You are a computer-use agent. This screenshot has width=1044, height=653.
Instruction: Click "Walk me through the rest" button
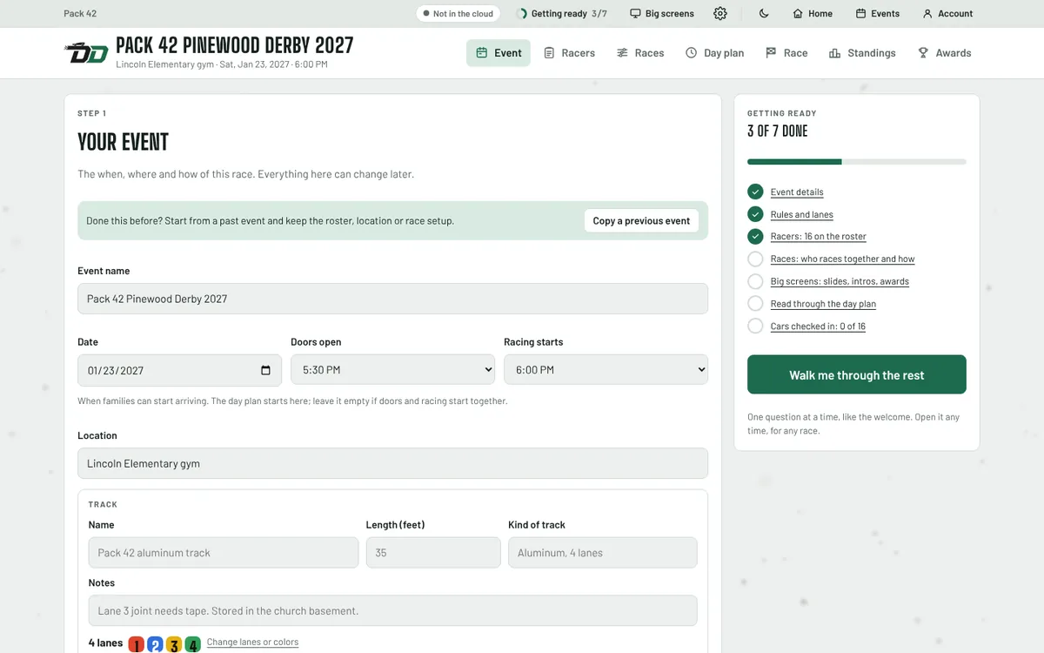pos(857,374)
